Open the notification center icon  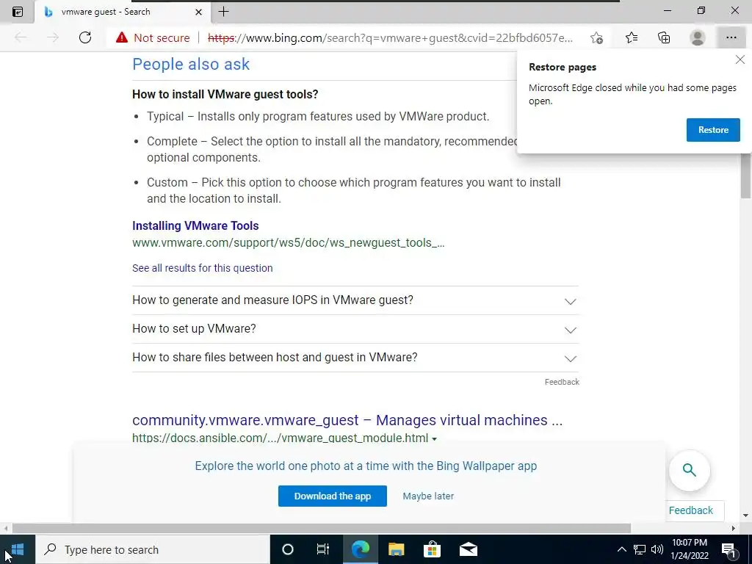click(728, 549)
